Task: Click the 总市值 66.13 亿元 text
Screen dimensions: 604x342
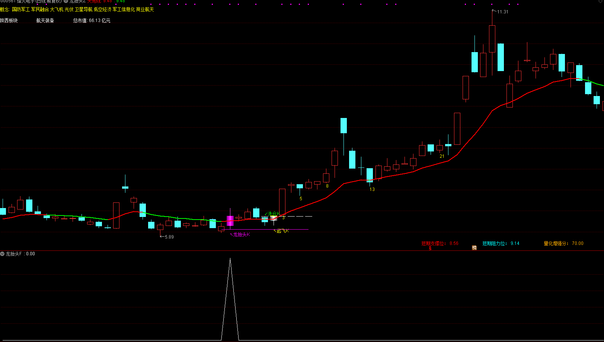Action: (92, 20)
